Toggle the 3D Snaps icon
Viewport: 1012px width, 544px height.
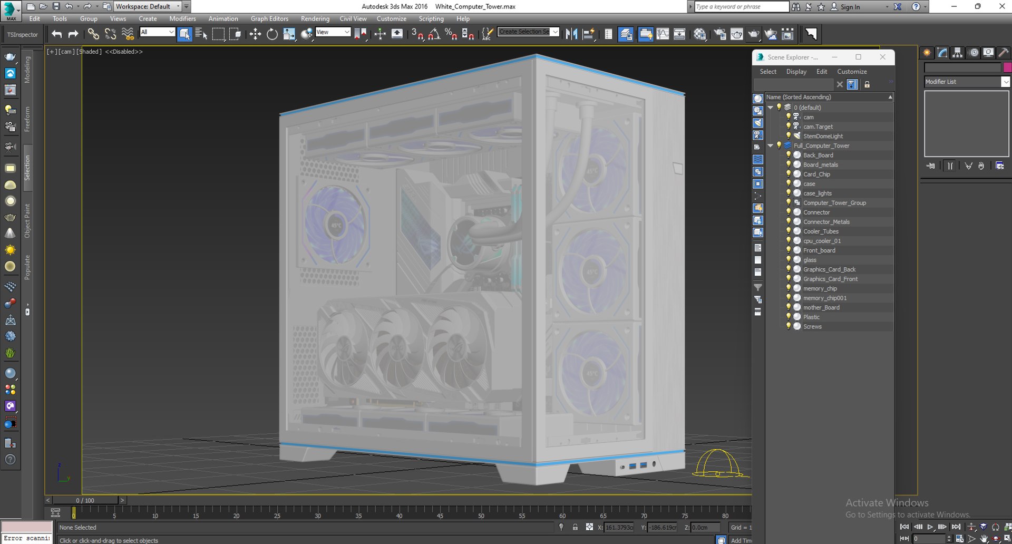(x=417, y=34)
